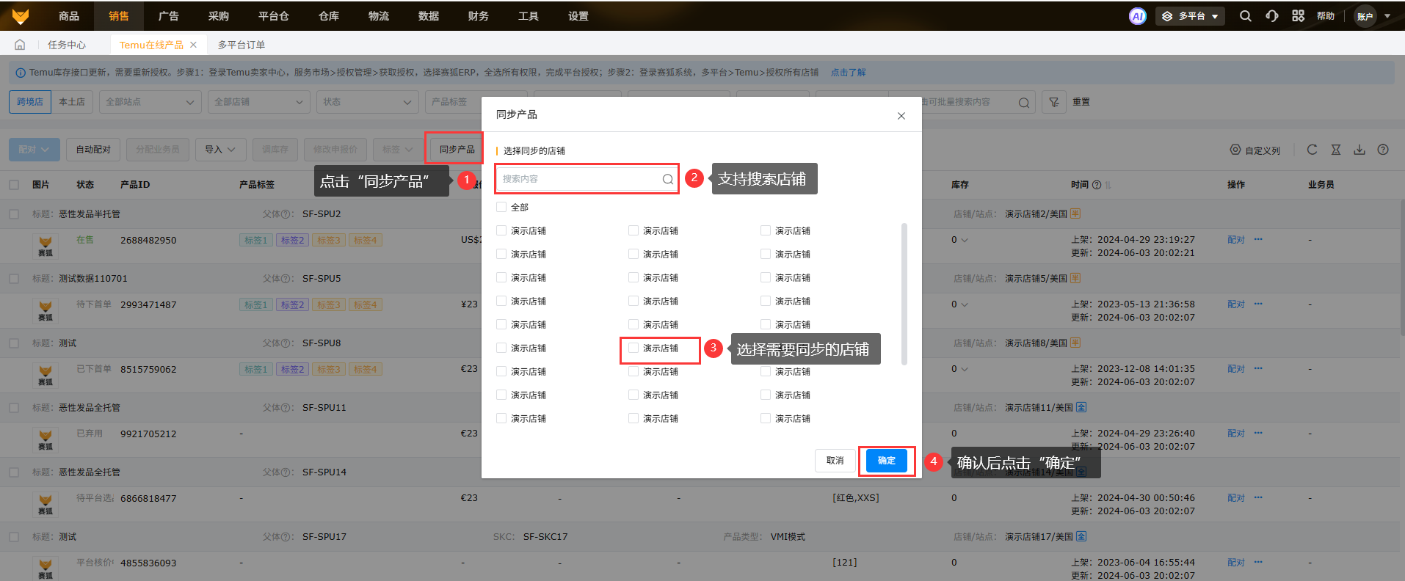Close the 同步产品 dialog with X
This screenshot has height=581, width=1405.
tap(901, 116)
